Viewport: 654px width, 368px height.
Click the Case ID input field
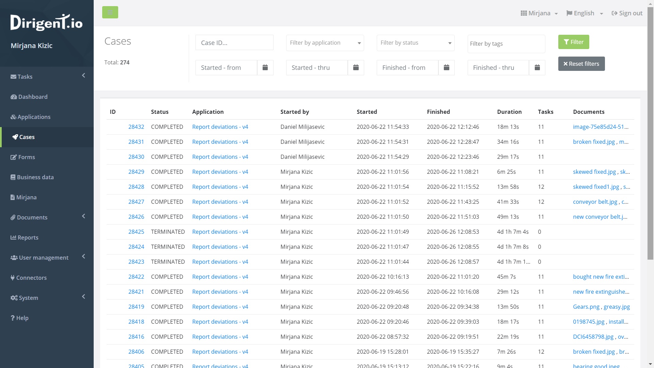(234, 43)
